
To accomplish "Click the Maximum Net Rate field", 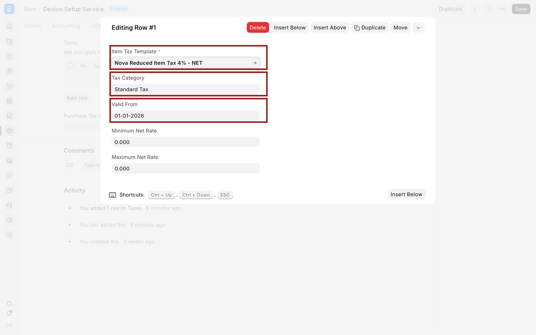I will pyautogui.click(x=186, y=169).
